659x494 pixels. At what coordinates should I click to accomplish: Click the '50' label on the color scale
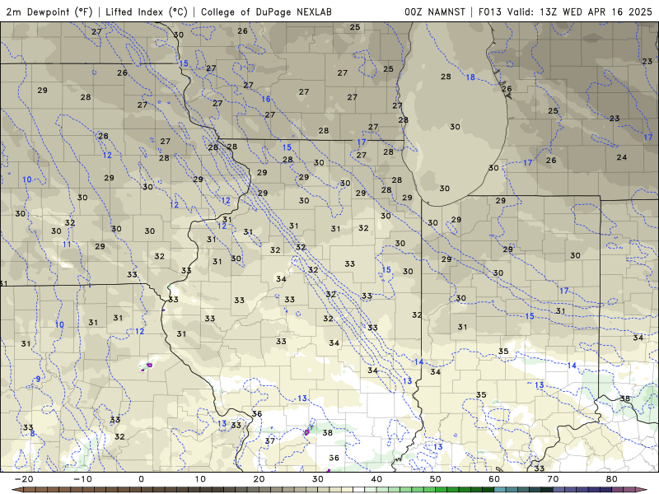pyautogui.click(x=436, y=479)
